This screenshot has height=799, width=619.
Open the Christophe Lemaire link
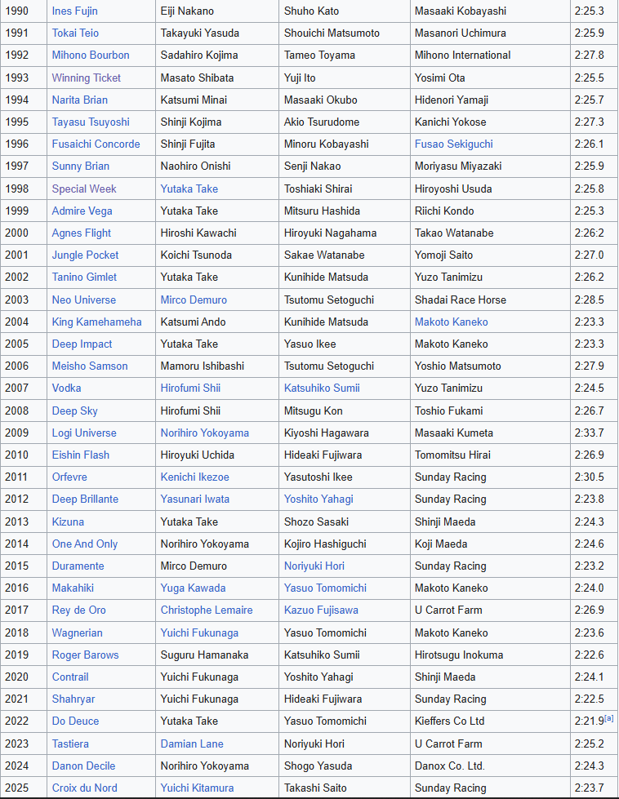tap(207, 610)
